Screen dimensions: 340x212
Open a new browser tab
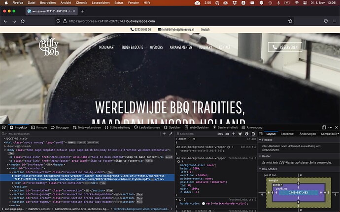[83, 11]
